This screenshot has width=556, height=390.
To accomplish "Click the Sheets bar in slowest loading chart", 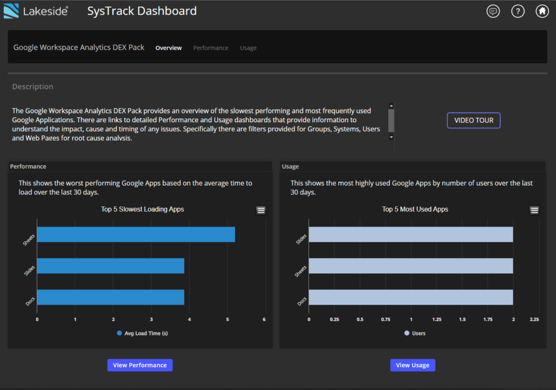I will pyautogui.click(x=136, y=235).
